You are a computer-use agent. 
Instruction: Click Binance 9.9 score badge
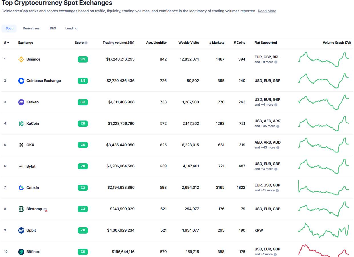point(83,59)
